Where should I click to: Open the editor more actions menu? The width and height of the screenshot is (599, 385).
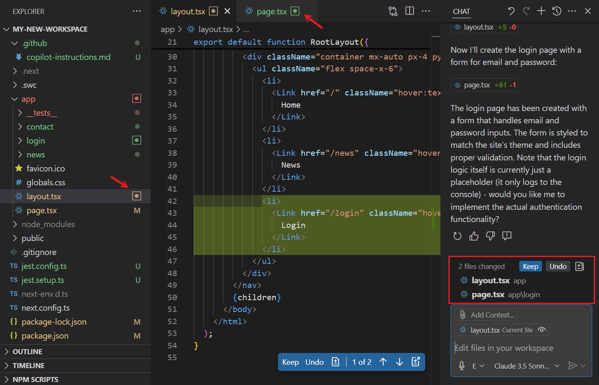426,11
